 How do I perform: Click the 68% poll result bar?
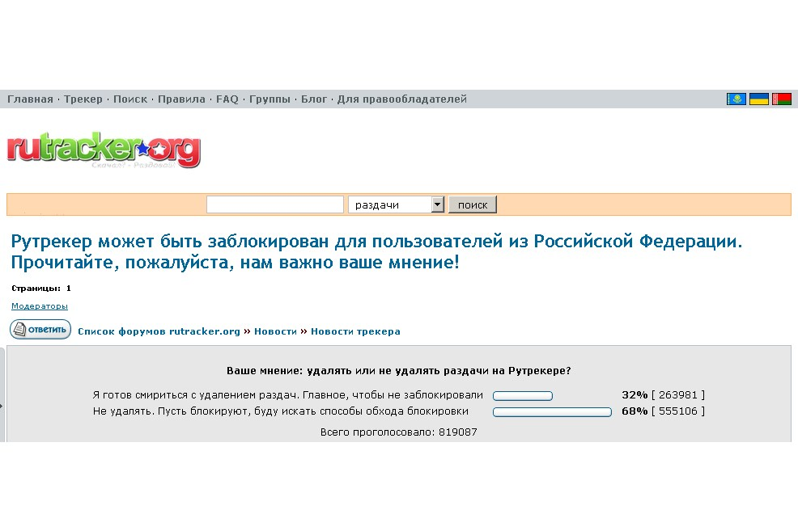click(x=552, y=412)
